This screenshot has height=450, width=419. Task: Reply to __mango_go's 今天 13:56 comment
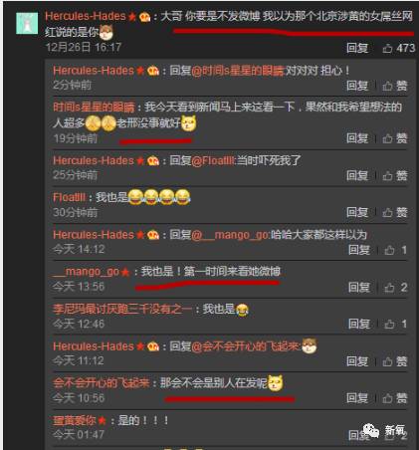click(359, 287)
